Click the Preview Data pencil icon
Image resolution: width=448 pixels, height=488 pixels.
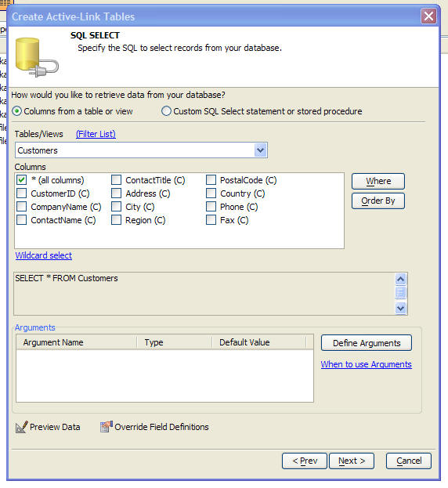point(21,427)
